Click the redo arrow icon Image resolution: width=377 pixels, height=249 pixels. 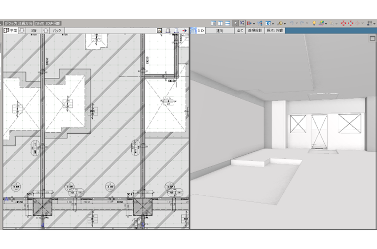[302, 23]
